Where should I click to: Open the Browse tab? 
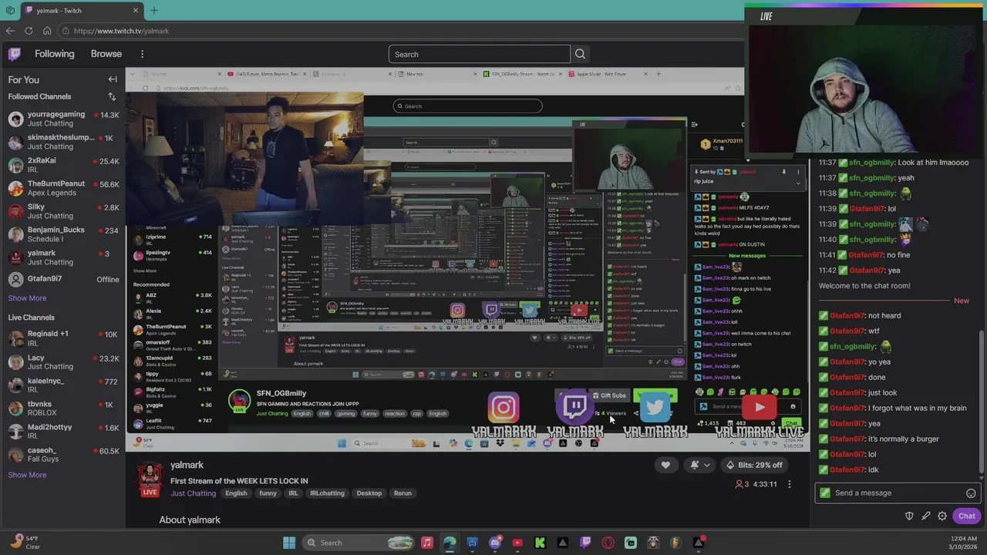coord(106,54)
